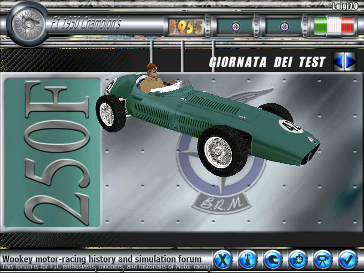The image size is (364, 273).
Task: Click the Luigi70 player name
Action: pyautogui.click(x=345, y=6)
